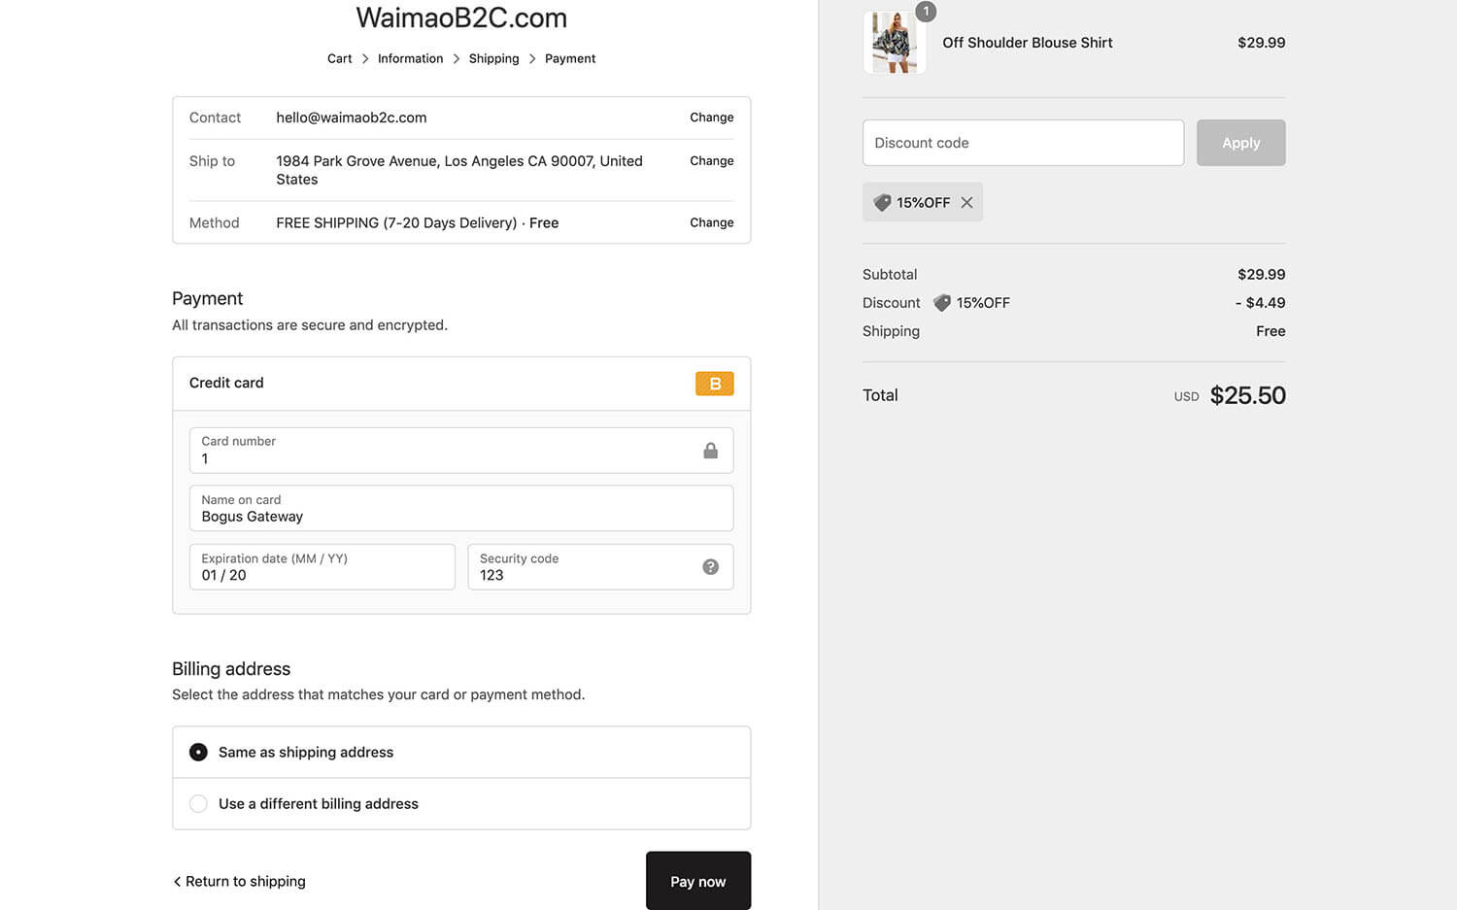Go to the Information breadcrumb step
The height and width of the screenshot is (910, 1457).
coord(410,59)
